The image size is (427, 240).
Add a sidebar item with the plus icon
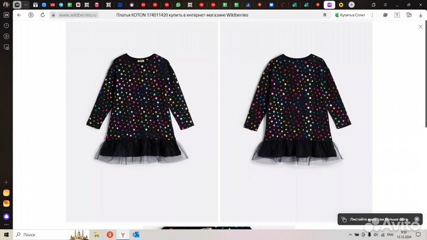[x=6, y=182]
